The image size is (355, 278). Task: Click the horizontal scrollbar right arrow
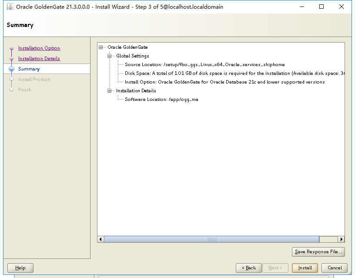341,239
